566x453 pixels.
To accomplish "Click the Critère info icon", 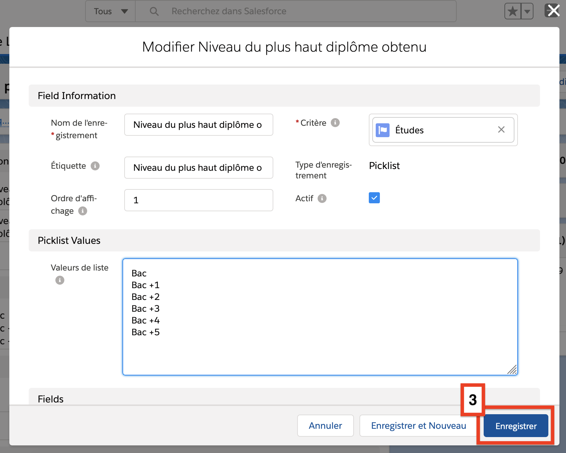I will coord(335,123).
